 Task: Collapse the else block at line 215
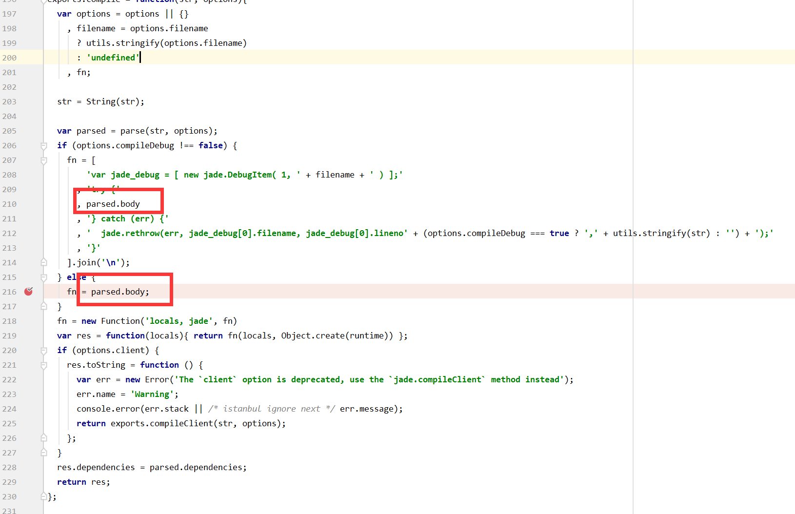44,277
